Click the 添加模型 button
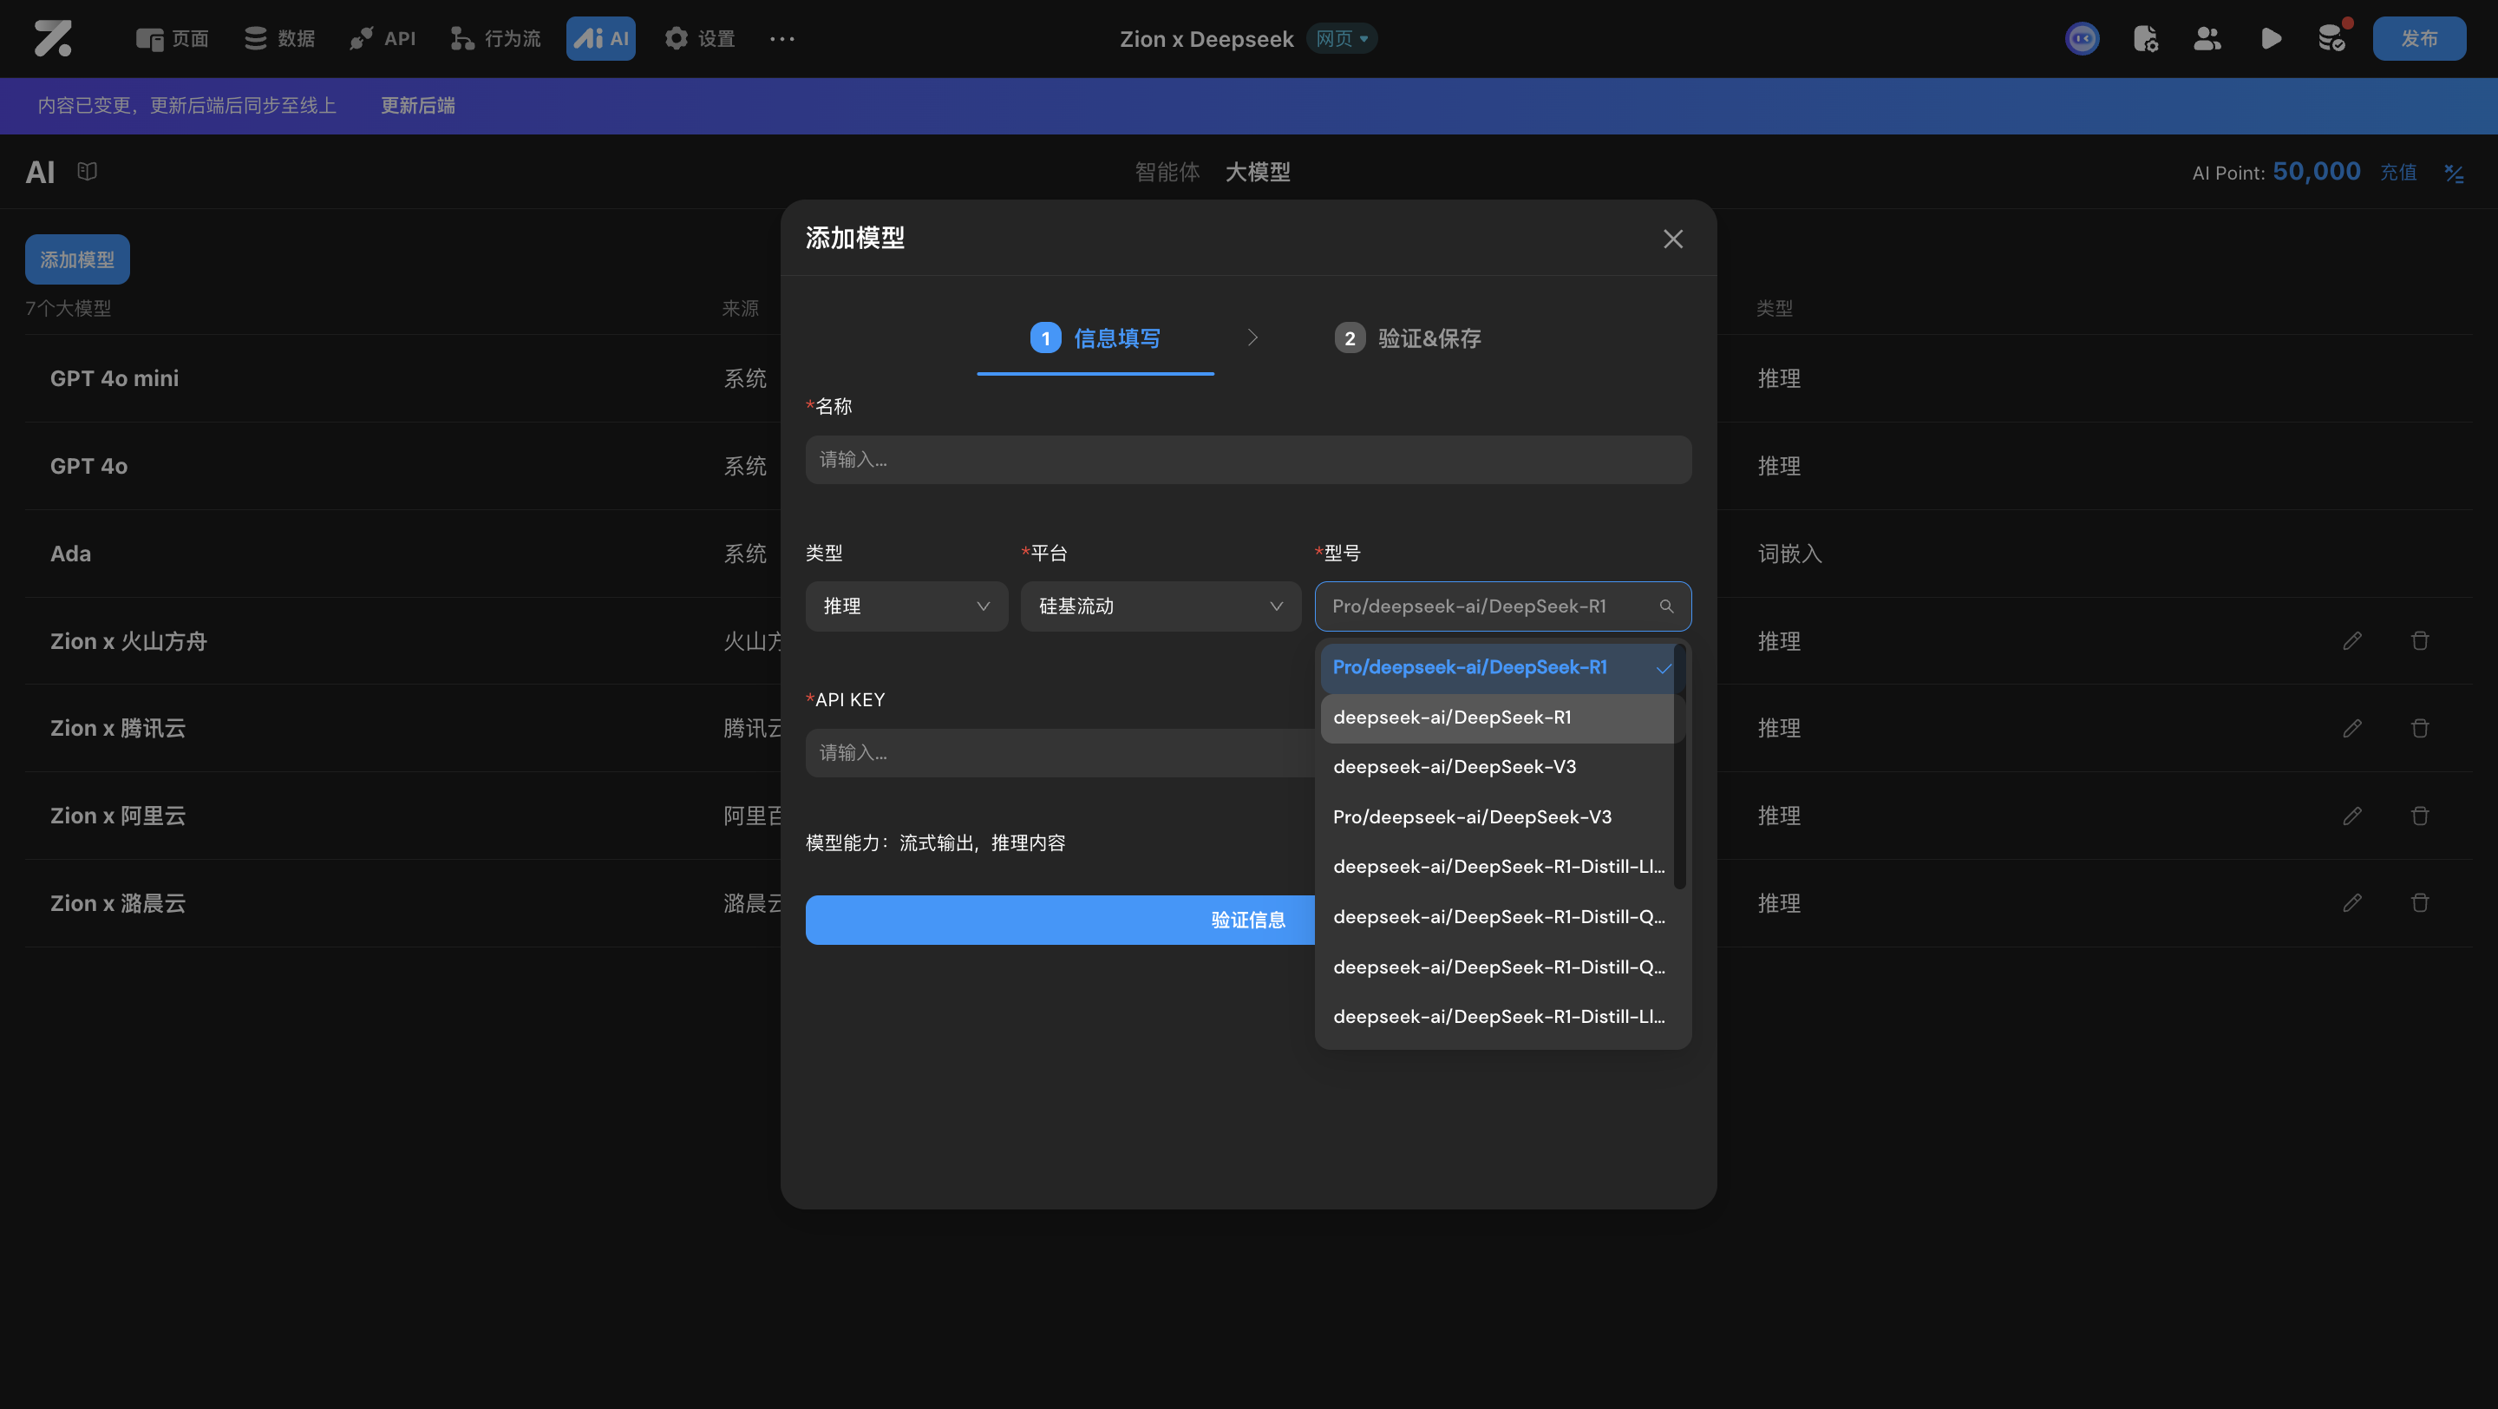2498x1409 pixels. 77,260
